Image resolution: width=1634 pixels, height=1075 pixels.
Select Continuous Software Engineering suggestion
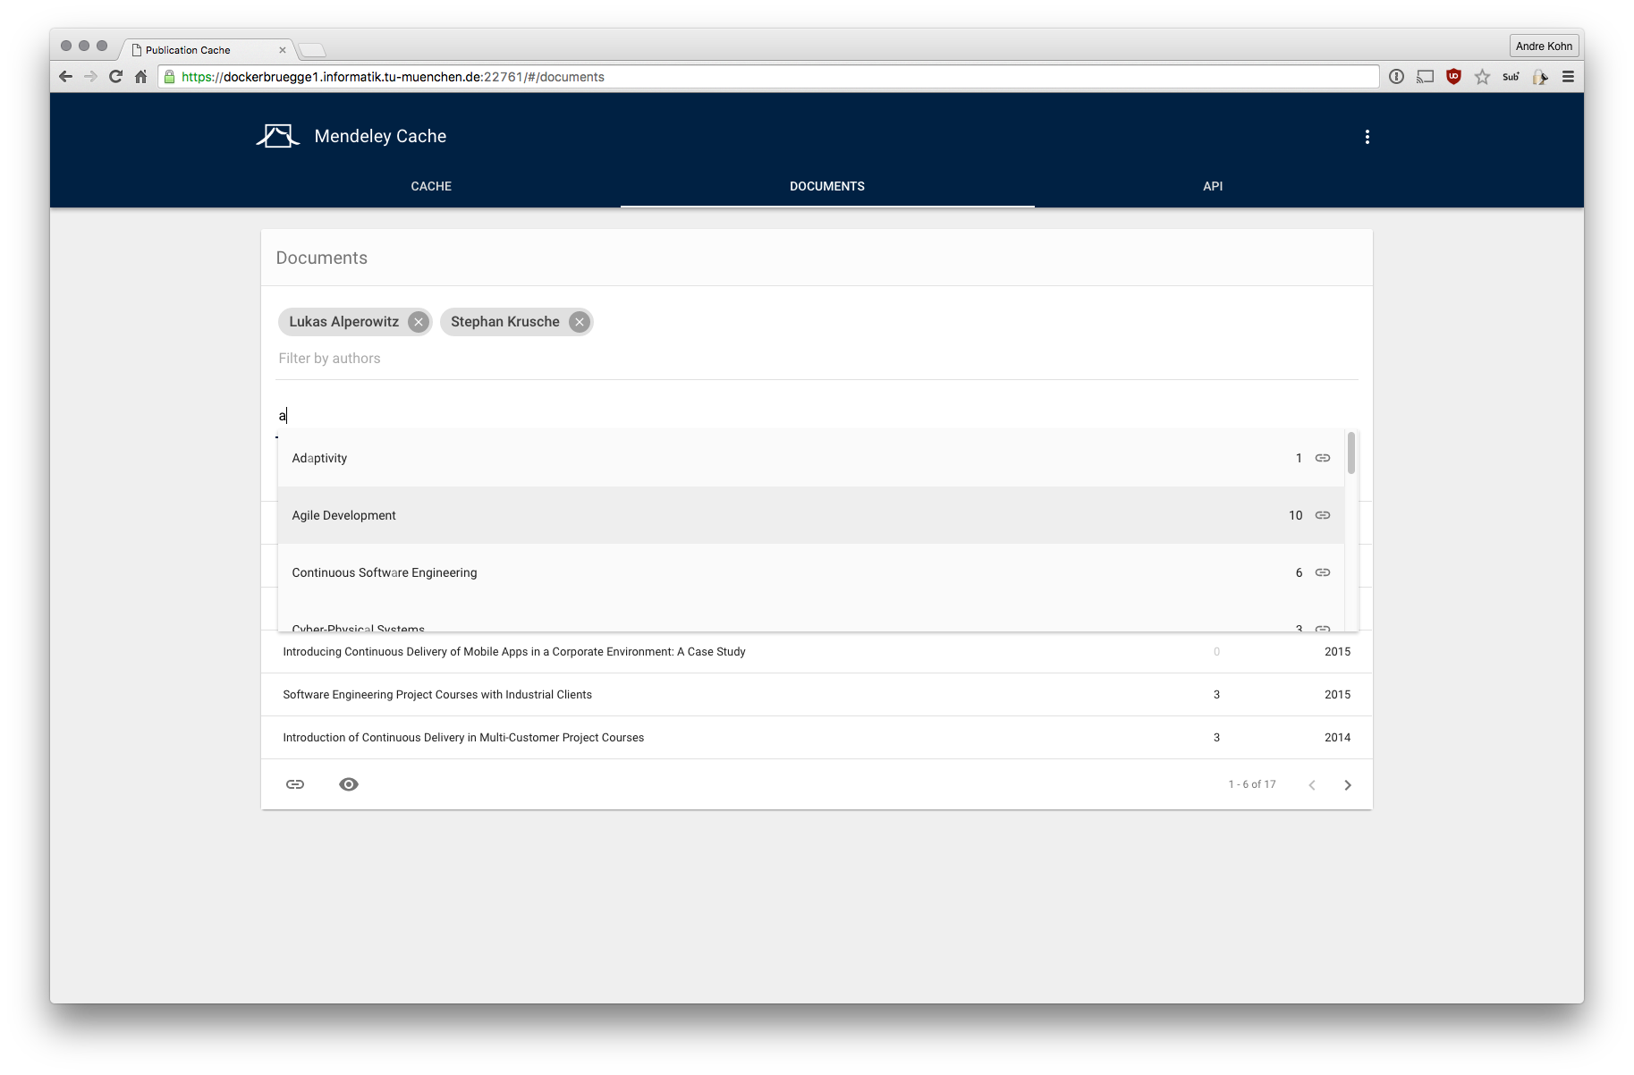(x=811, y=572)
